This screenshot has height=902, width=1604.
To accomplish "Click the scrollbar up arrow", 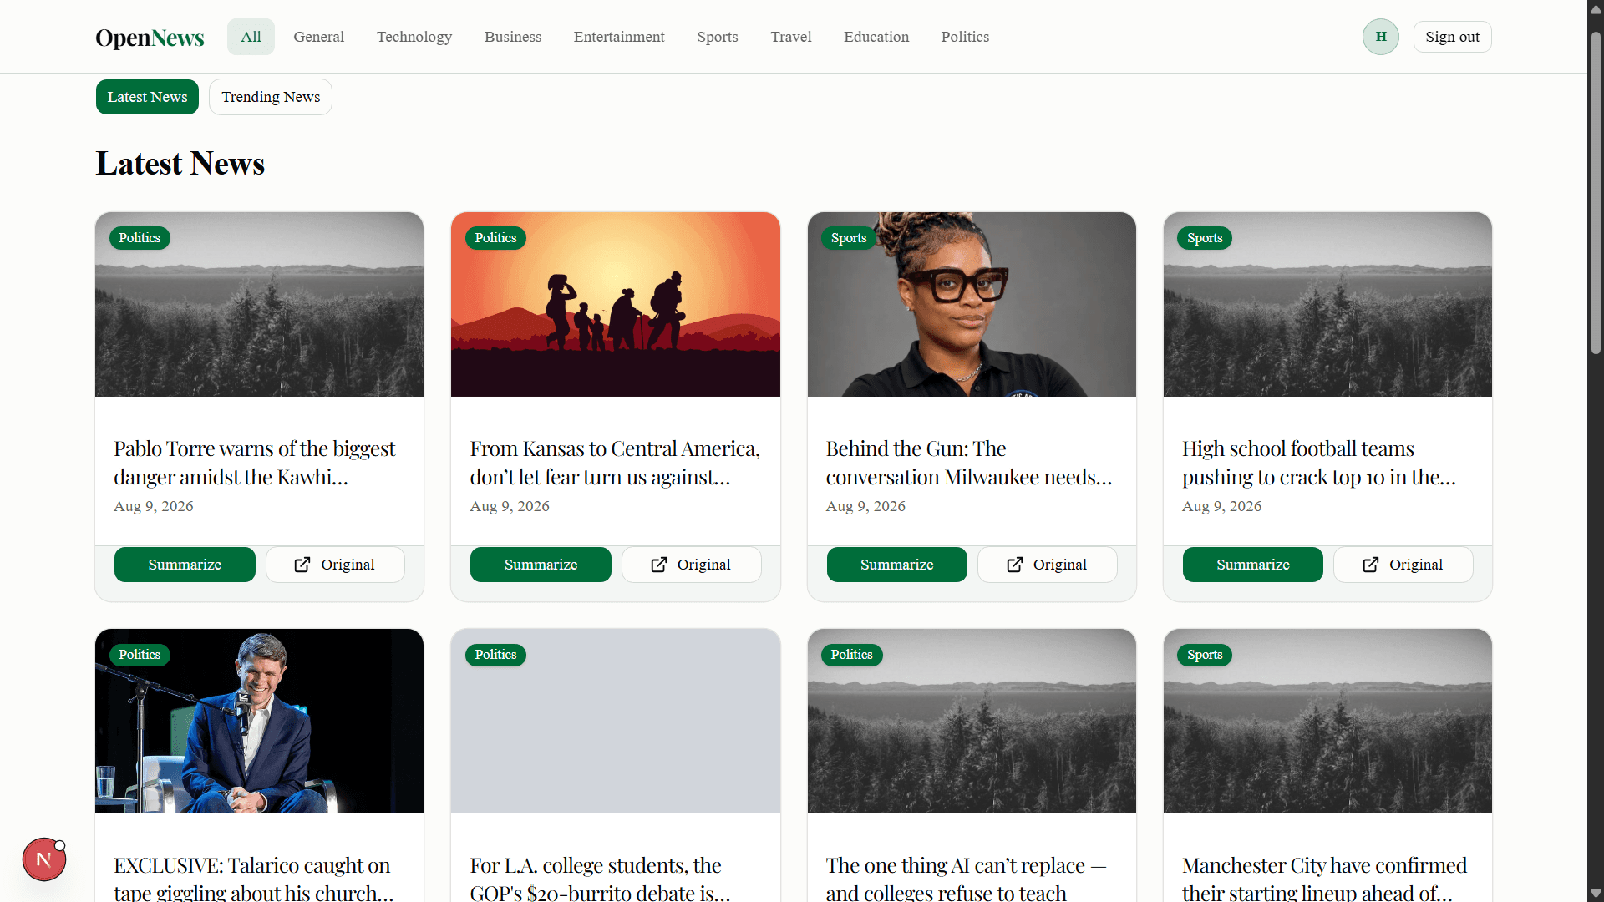I will point(1596,8).
